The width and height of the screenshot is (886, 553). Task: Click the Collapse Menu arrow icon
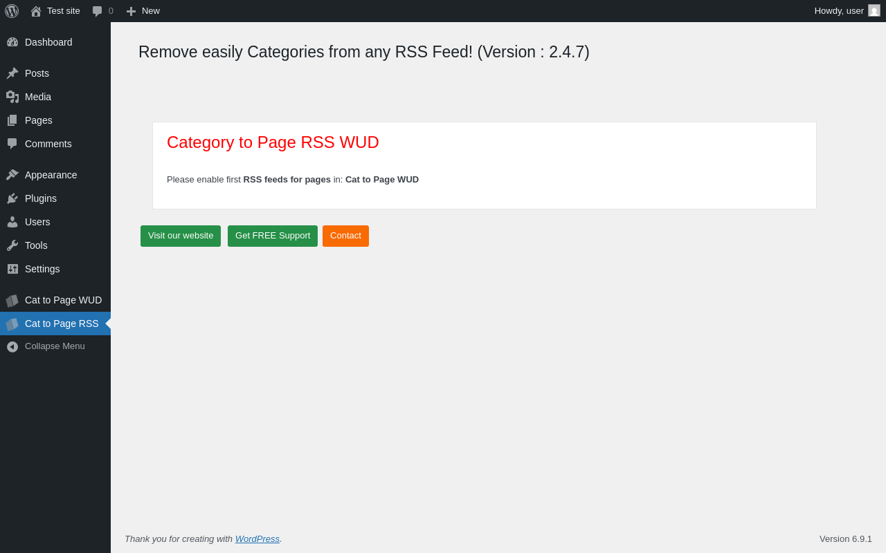tap(12, 346)
